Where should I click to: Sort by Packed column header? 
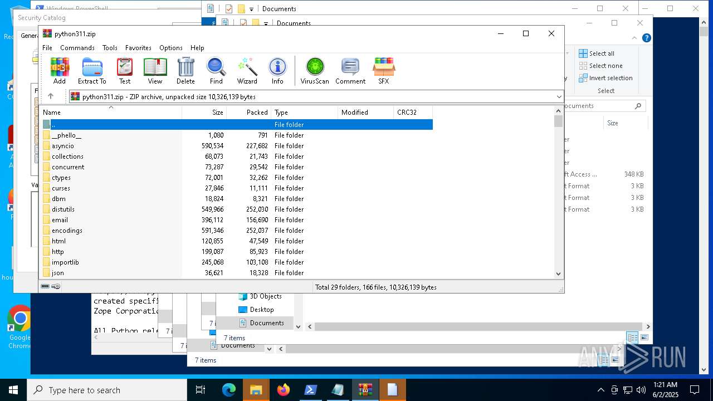(249, 113)
